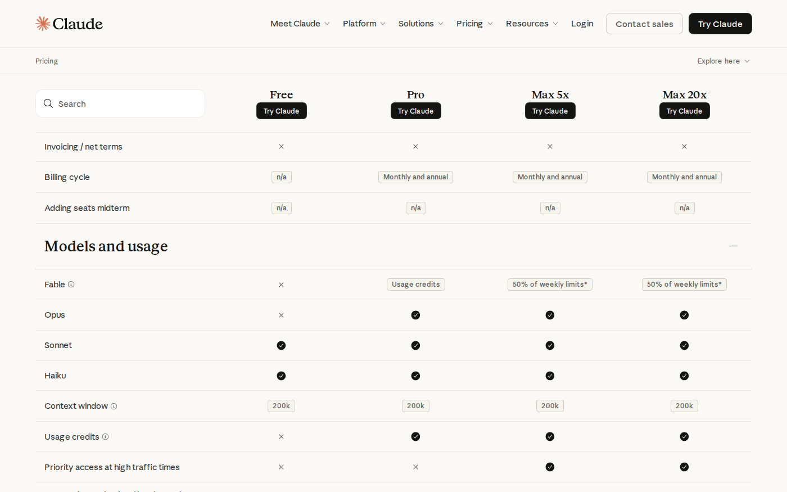This screenshot has width=787, height=492.
Task: Click the Adding seats midterm row label
Action: 87,208
